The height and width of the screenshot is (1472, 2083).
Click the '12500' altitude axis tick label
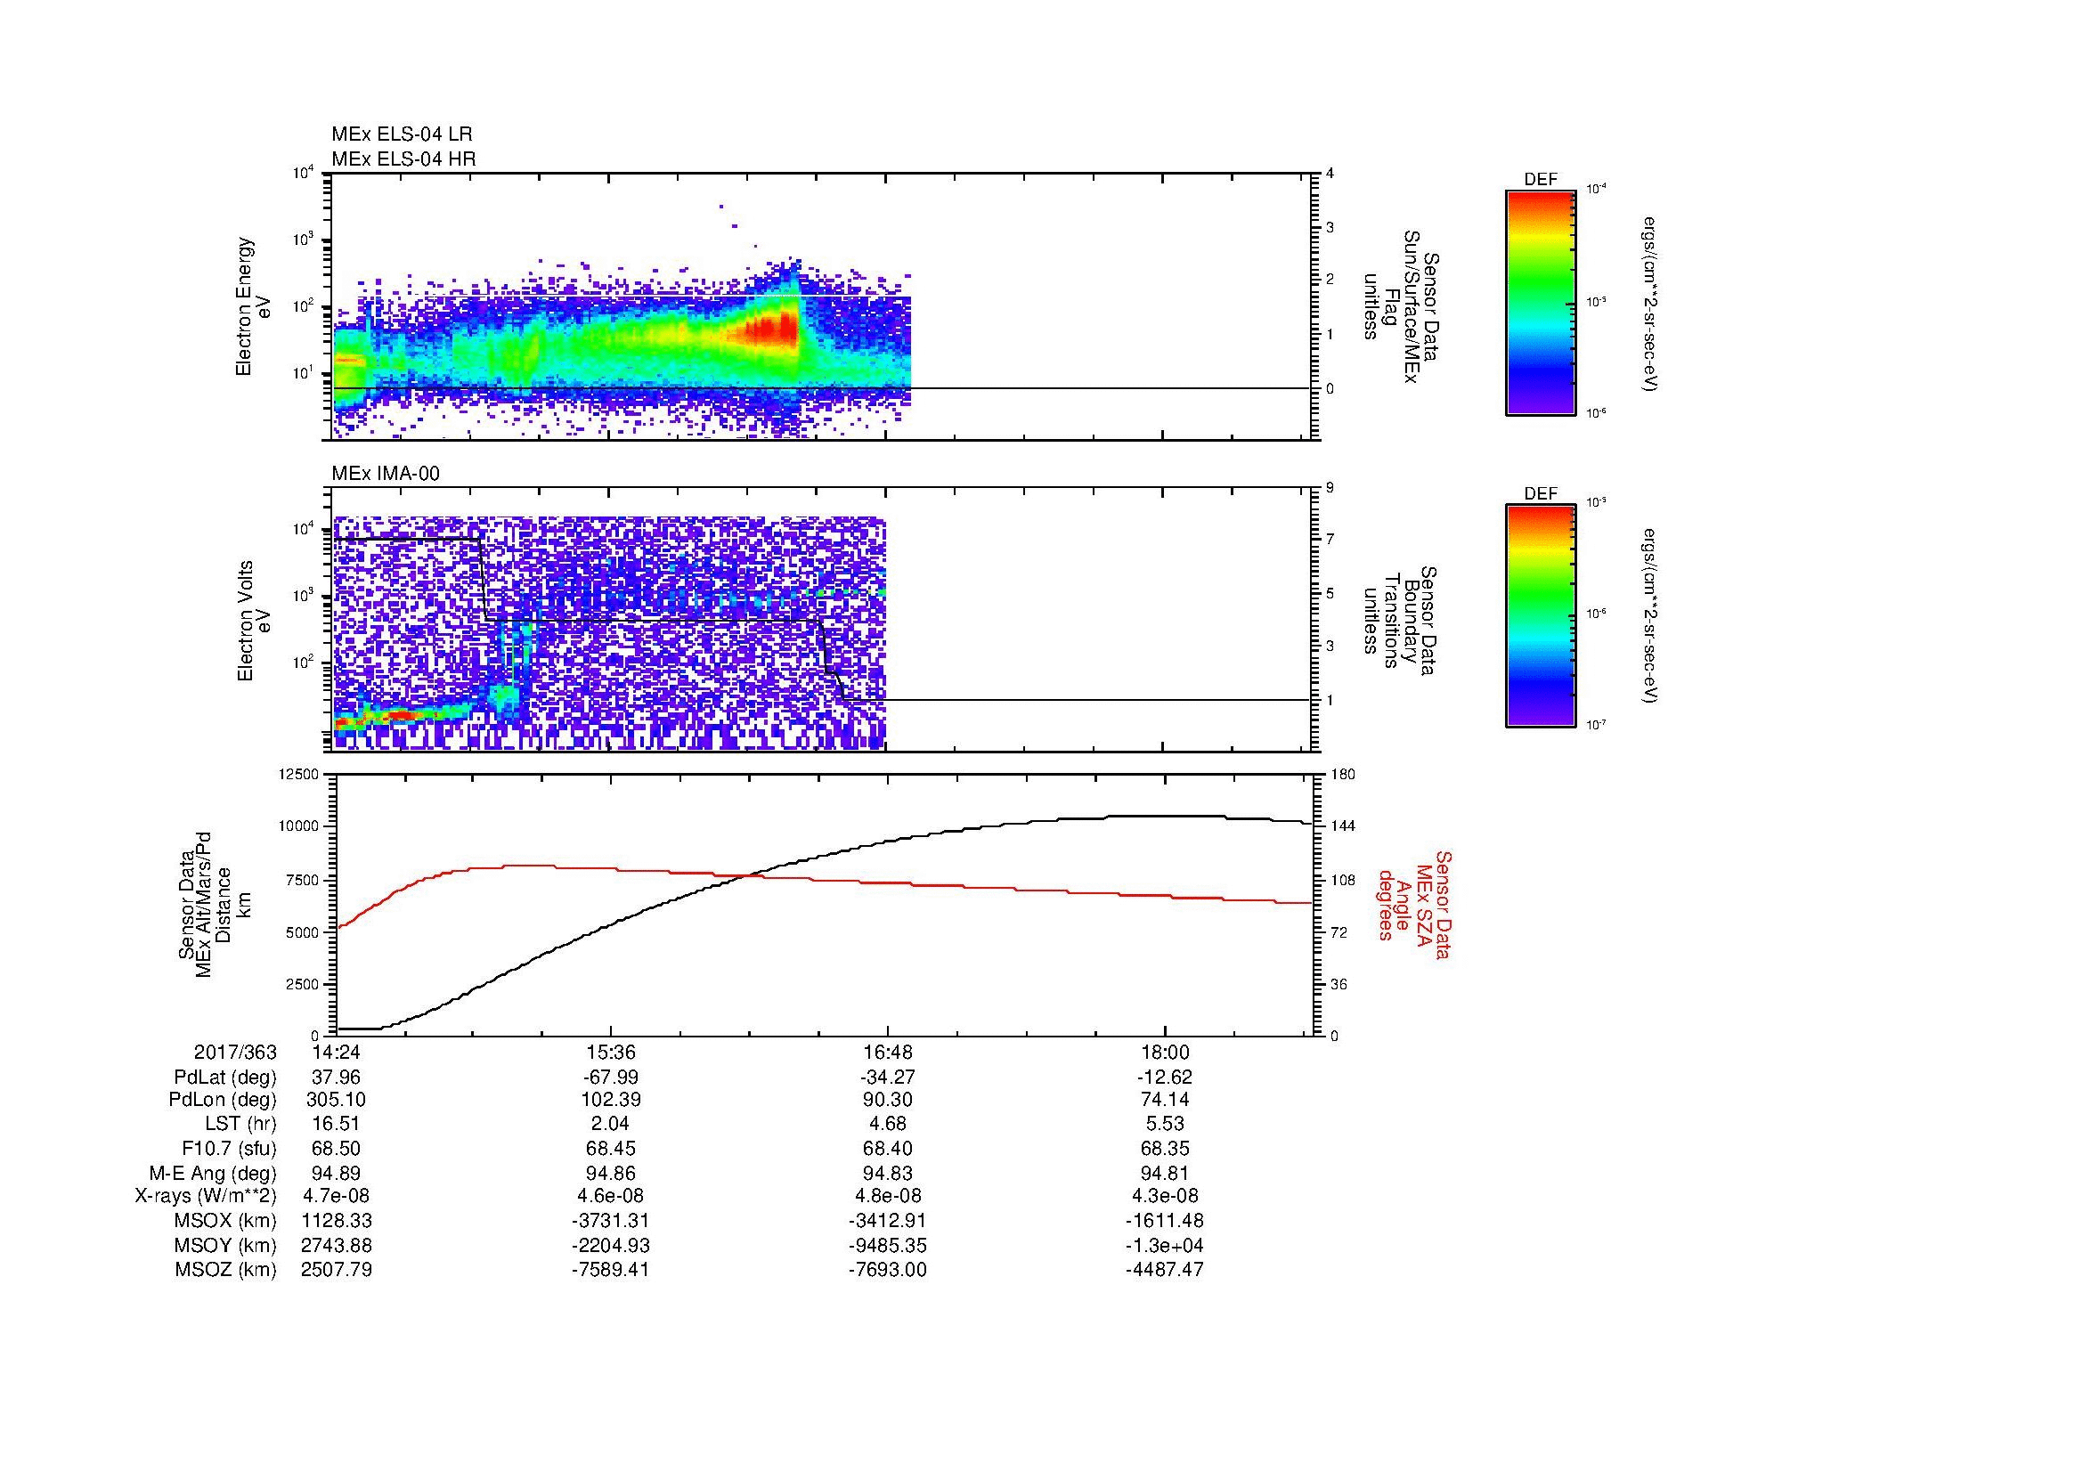click(x=299, y=774)
